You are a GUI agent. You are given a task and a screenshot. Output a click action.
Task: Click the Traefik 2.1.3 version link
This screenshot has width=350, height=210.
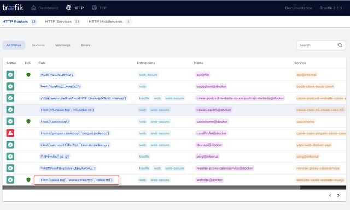[x=331, y=8]
